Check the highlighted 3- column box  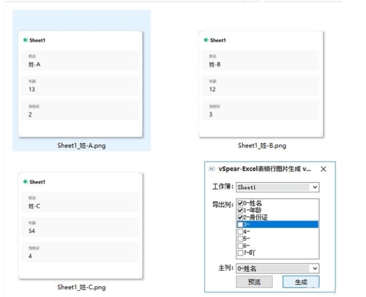click(x=240, y=224)
